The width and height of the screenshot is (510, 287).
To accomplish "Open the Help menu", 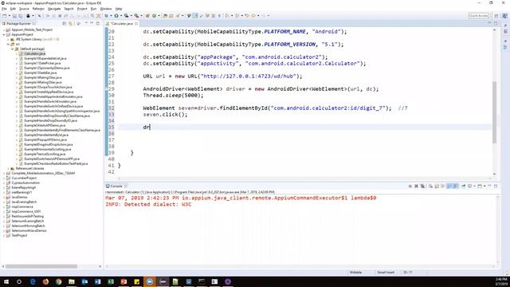I will point(119,9).
